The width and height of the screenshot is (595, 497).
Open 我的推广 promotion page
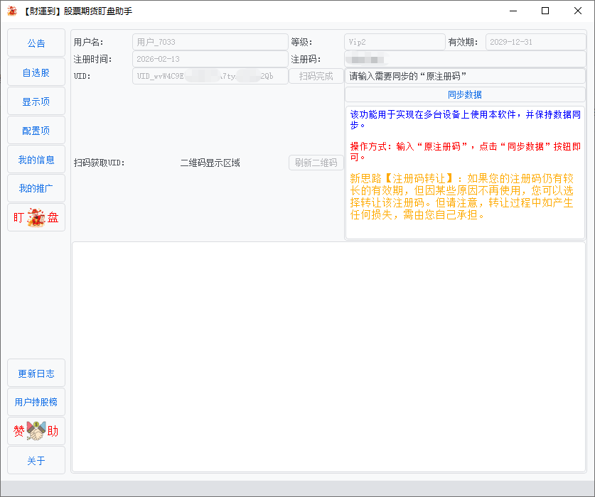click(x=36, y=188)
